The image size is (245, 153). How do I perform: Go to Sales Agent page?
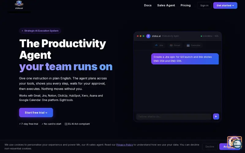[166, 5]
